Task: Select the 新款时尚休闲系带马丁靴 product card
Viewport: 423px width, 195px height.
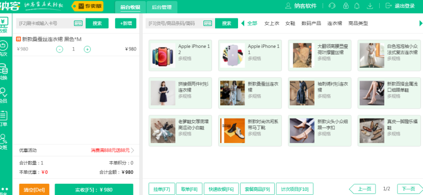Action: click(250, 131)
